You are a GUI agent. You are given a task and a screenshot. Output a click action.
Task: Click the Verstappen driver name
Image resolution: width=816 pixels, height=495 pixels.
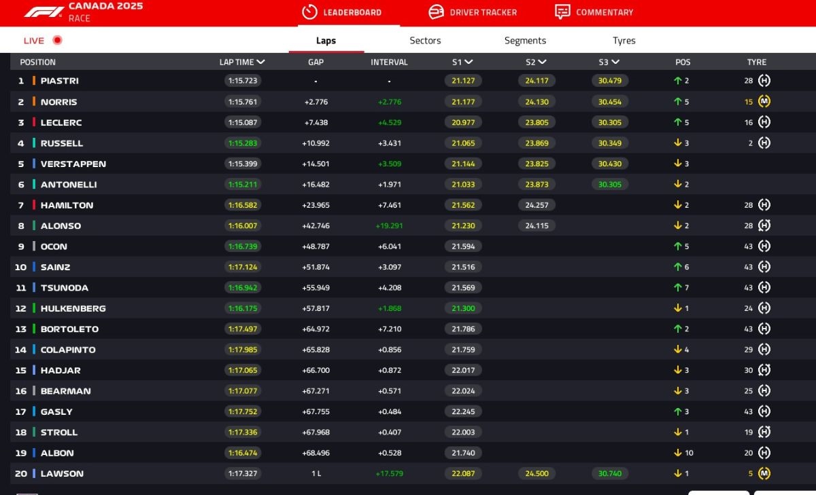[73, 164]
